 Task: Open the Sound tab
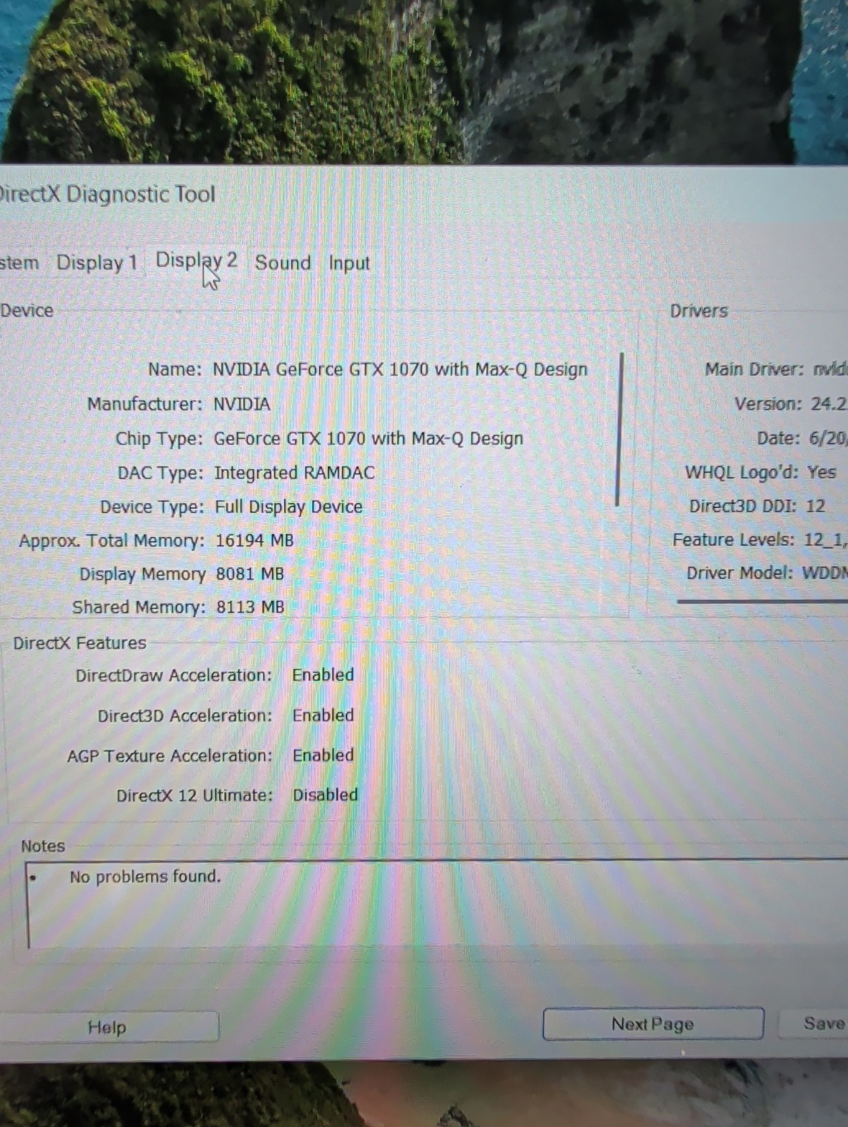tap(282, 263)
